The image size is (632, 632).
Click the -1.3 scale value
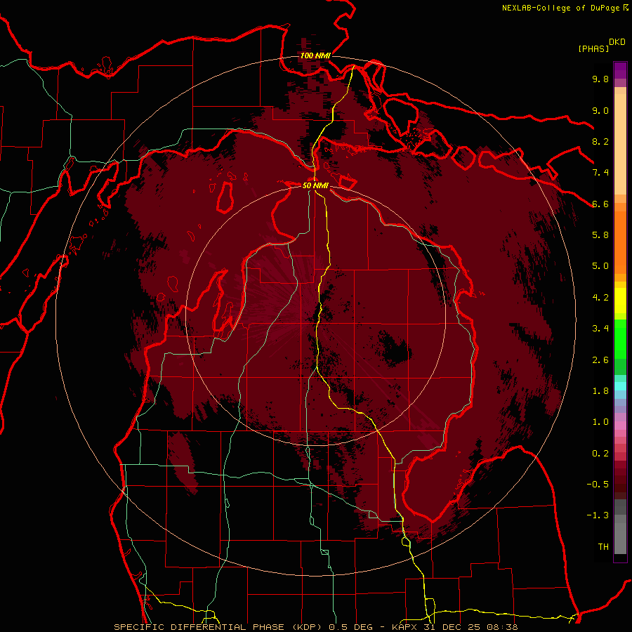[x=598, y=515]
